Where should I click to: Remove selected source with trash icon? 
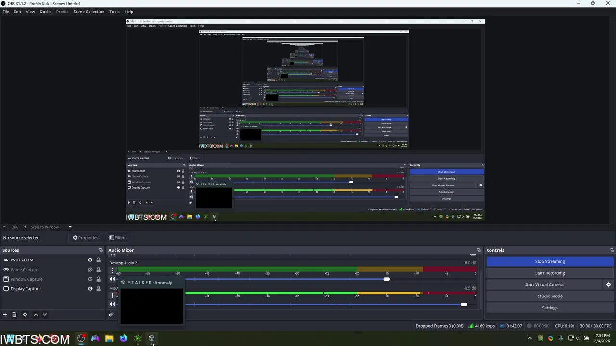click(14, 315)
